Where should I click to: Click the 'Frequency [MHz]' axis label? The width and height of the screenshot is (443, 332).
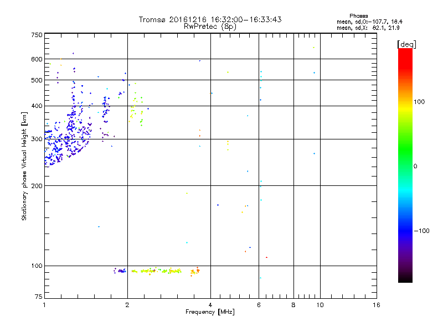(210, 312)
